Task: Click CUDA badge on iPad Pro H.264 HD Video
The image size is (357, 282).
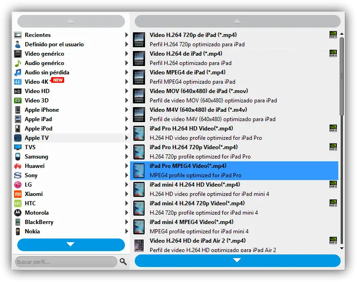Action: [x=333, y=128]
